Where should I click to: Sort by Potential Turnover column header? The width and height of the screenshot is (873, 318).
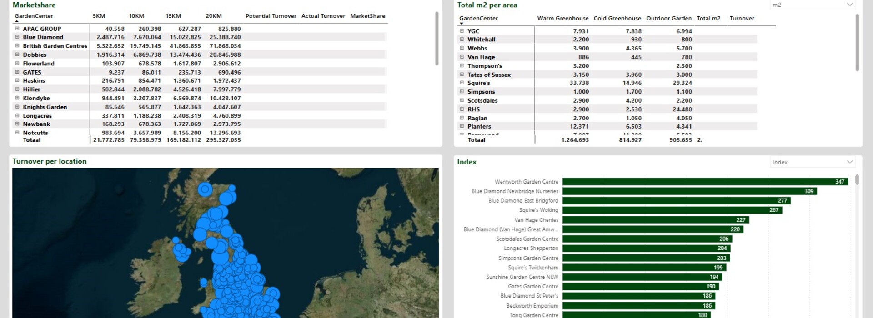[271, 16]
